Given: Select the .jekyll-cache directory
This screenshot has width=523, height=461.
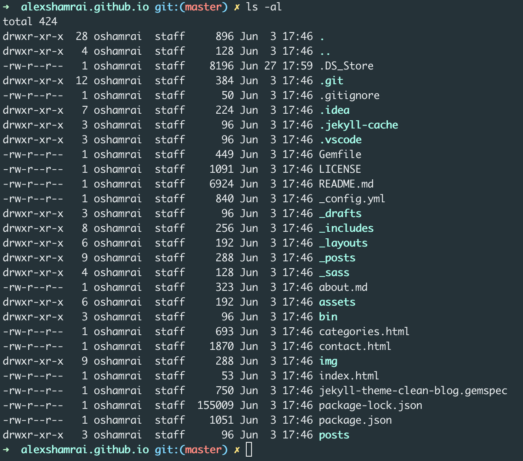Looking at the screenshot, I should click(359, 125).
